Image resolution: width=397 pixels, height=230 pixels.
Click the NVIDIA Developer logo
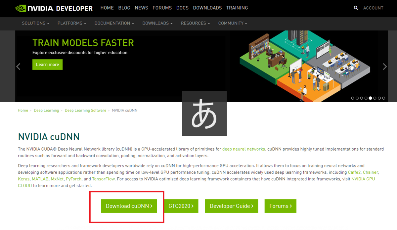click(x=54, y=8)
